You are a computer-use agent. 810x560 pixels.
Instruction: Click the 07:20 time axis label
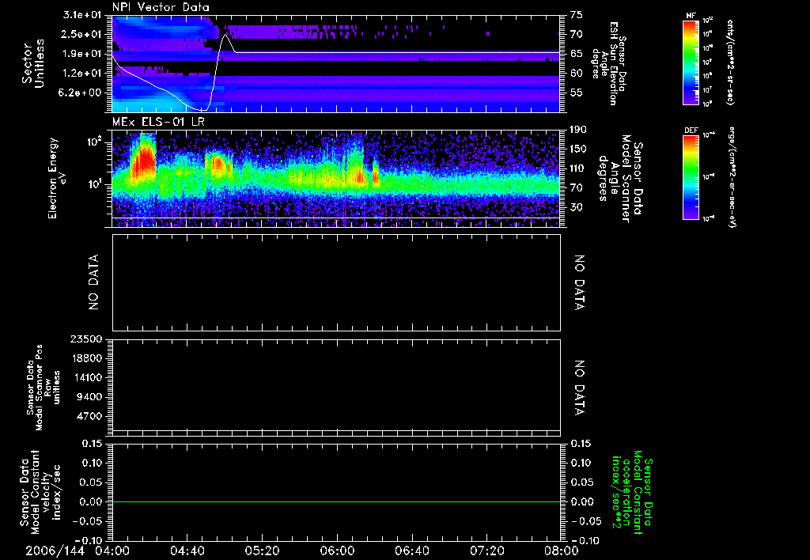click(486, 550)
